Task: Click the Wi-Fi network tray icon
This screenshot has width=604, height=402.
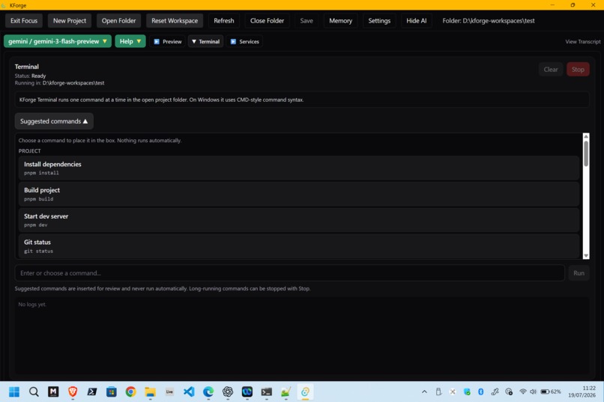Action: (523, 392)
